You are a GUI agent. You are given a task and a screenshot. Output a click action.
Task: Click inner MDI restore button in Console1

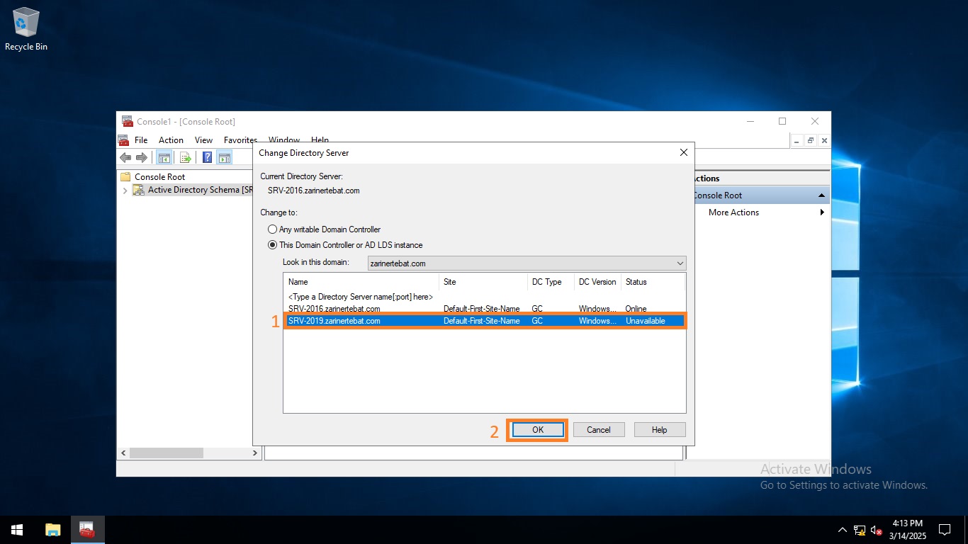click(x=811, y=141)
